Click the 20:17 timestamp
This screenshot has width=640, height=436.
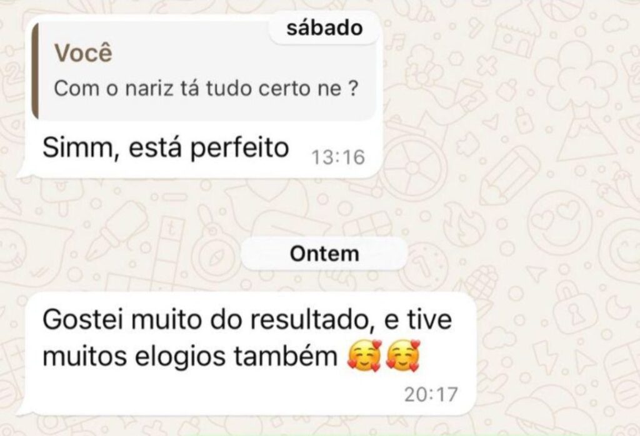[x=431, y=394]
